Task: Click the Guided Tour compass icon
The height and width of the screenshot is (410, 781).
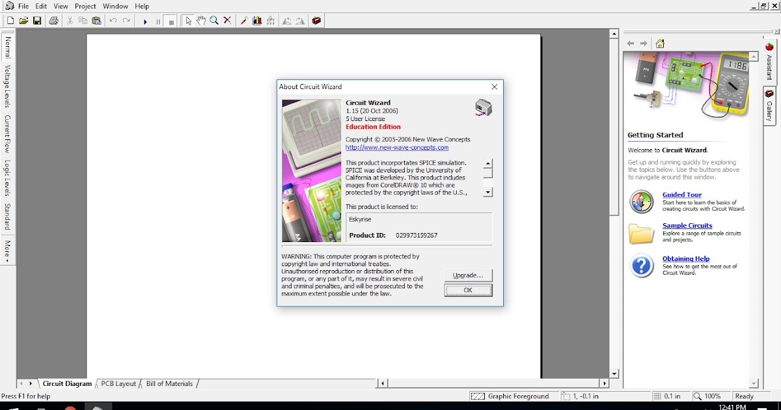Action: 642,202
